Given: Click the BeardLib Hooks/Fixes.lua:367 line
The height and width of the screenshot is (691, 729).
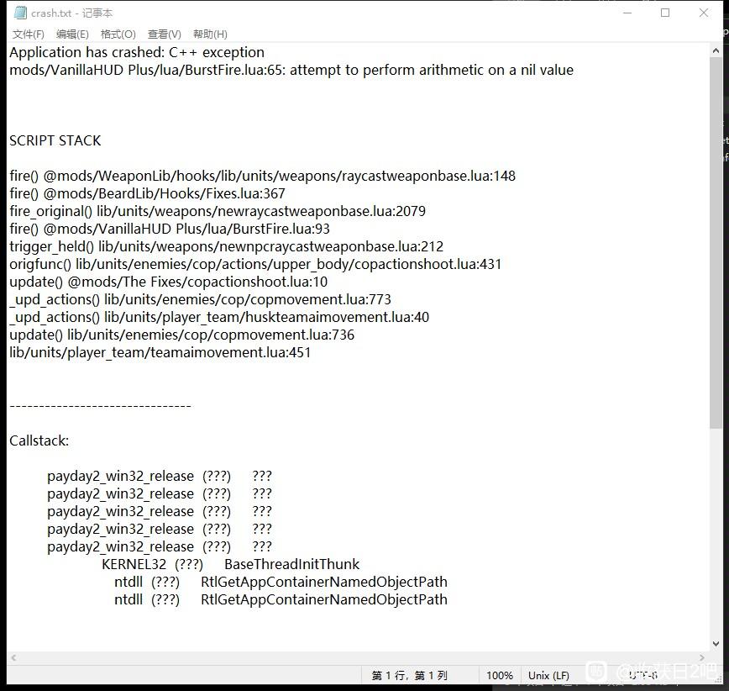Looking at the screenshot, I should [x=147, y=193].
